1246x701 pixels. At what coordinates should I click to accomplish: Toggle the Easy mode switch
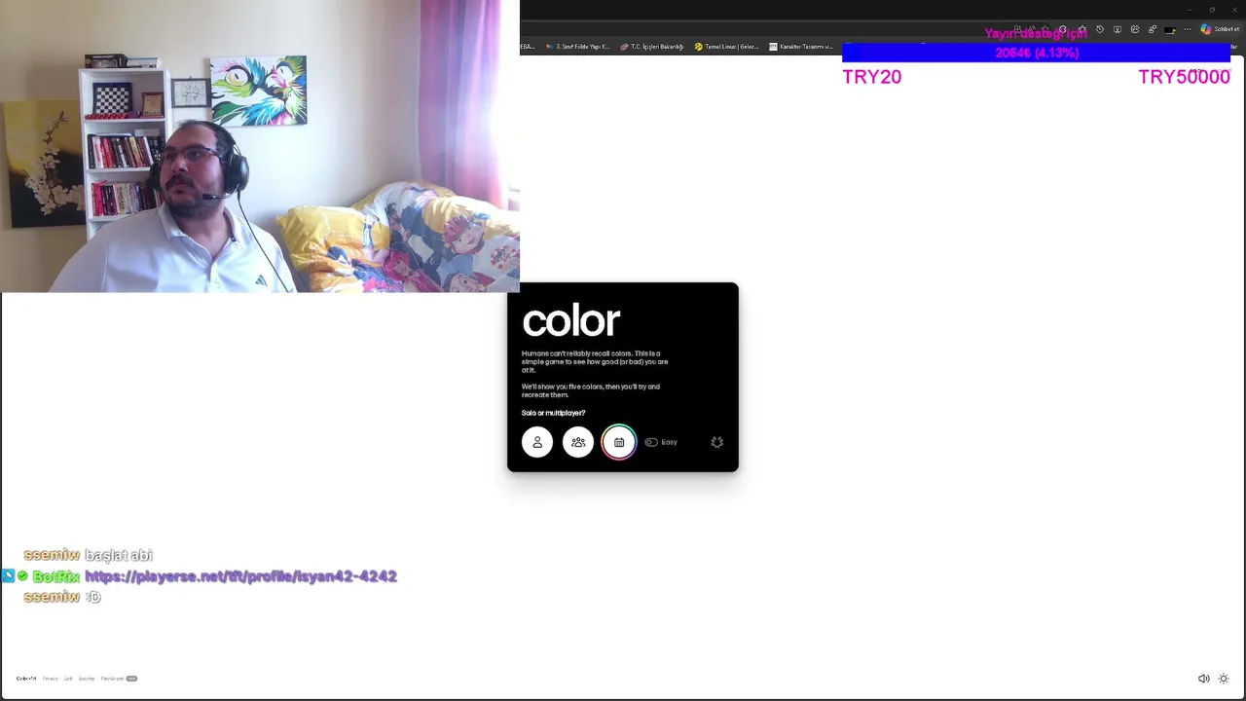coord(651,442)
